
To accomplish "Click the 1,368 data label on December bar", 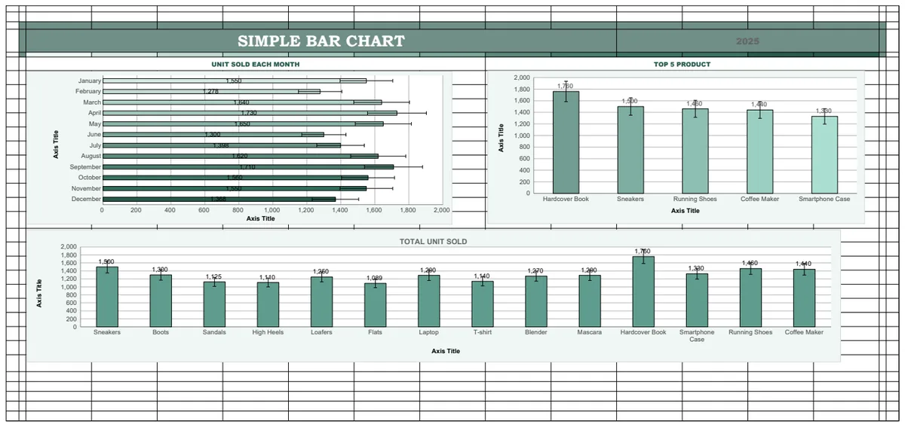I will click(218, 199).
